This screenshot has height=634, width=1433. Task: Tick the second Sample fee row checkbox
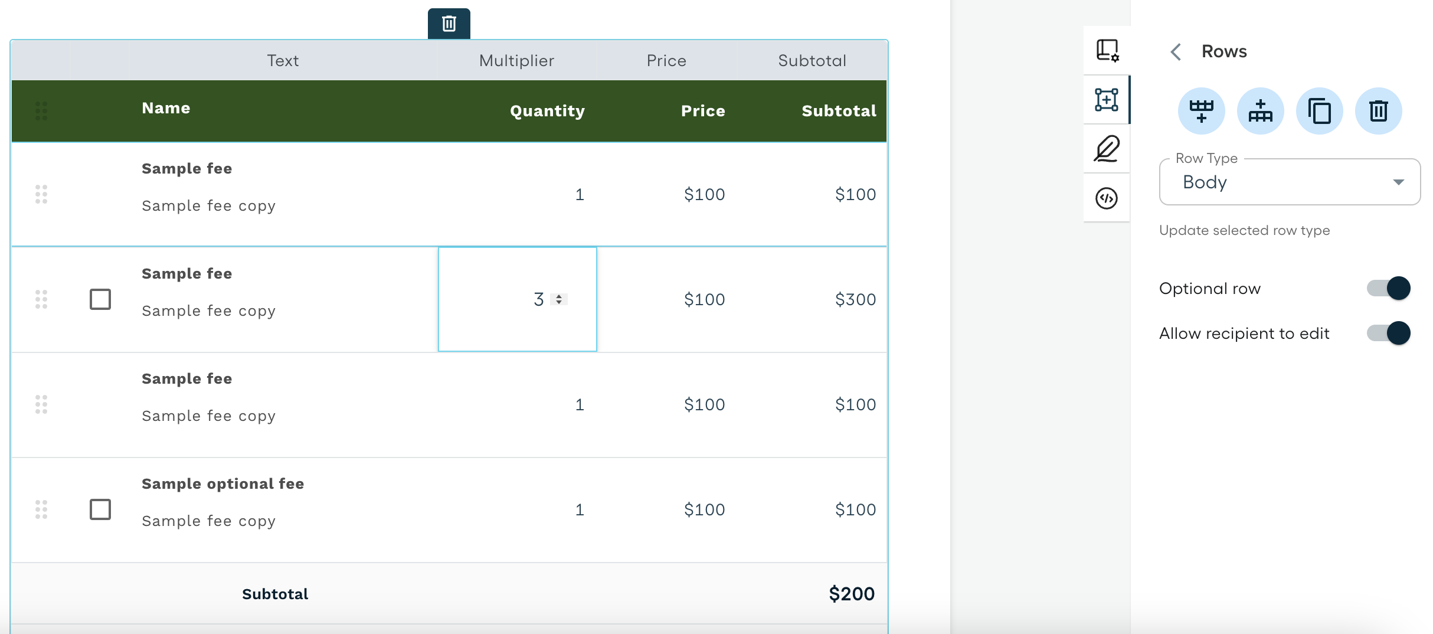click(x=100, y=299)
